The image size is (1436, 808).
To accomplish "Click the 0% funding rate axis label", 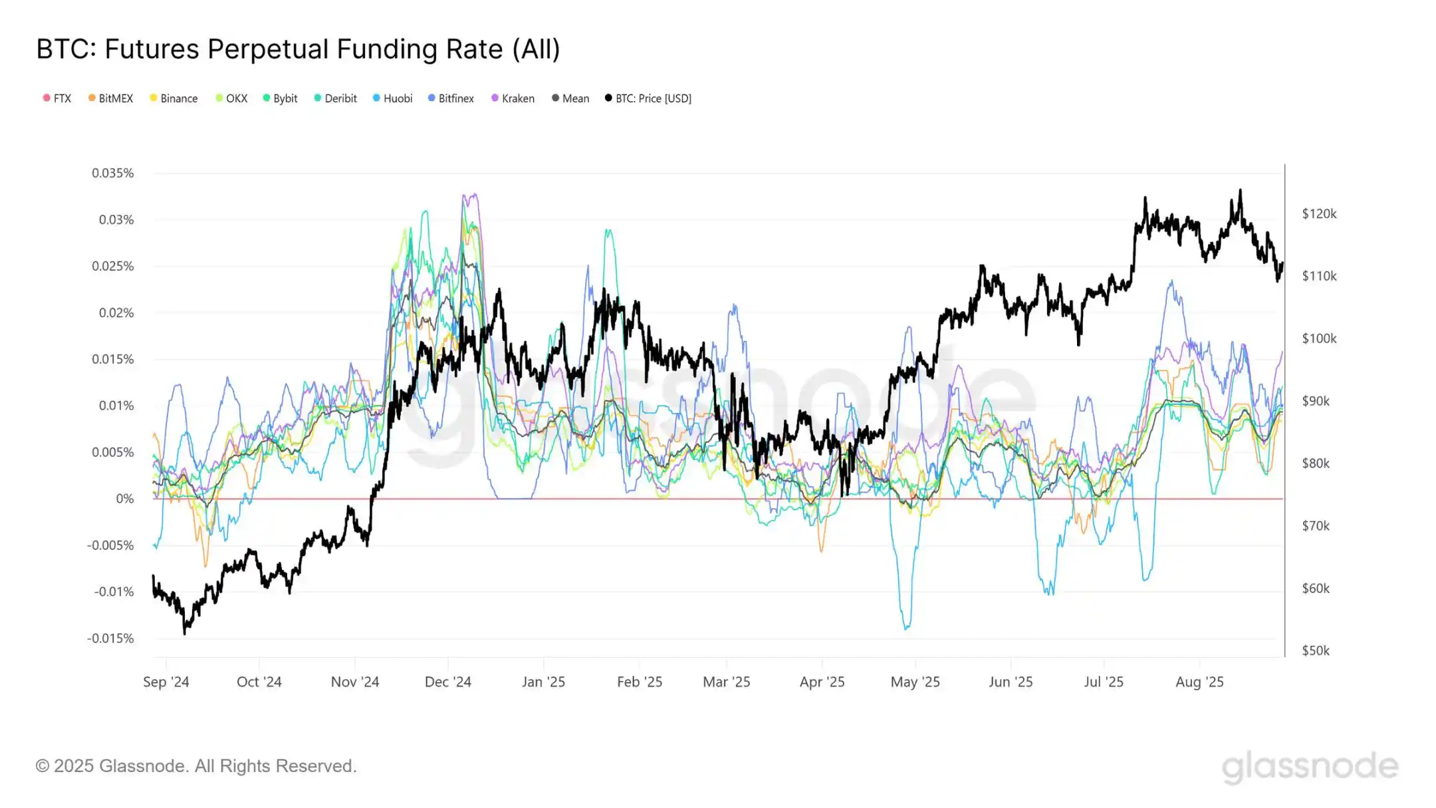I will (x=124, y=499).
